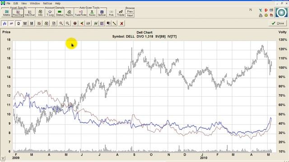The height and width of the screenshot is (162, 289).
Task: Click the 2010 year label on time axis
Action: [x=204, y=158]
